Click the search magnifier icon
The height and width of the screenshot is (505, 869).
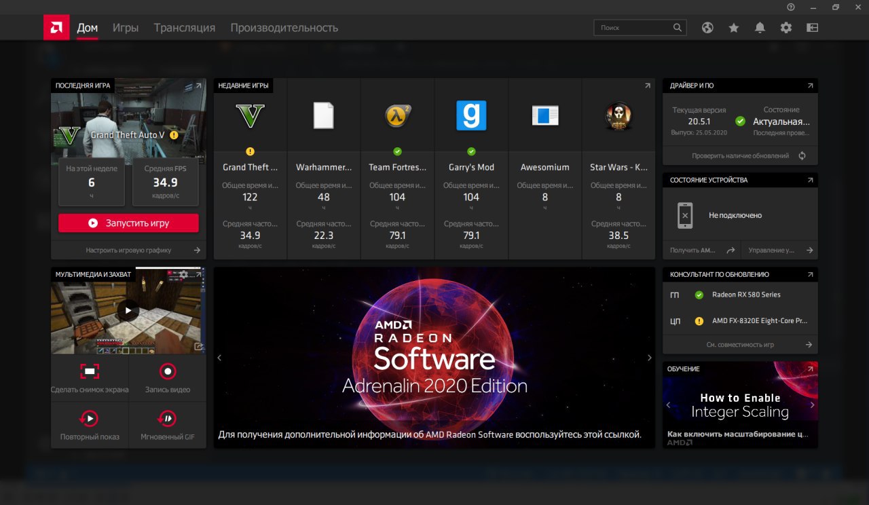click(x=678, y=28)
